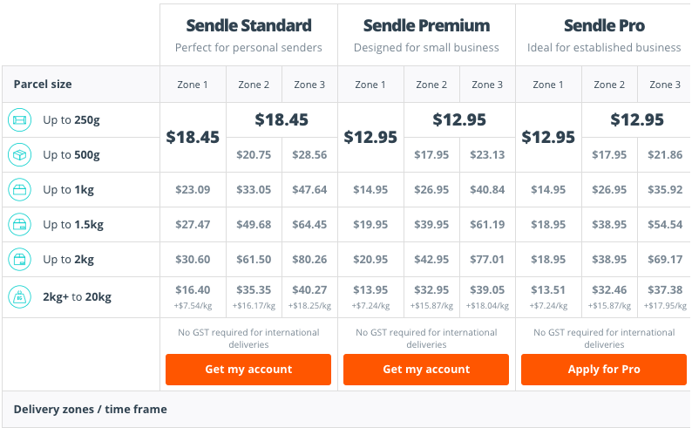The width and height of the screenshot is (692, 428).
Task: Click the Up to 500g box icon
Action: 19,155
